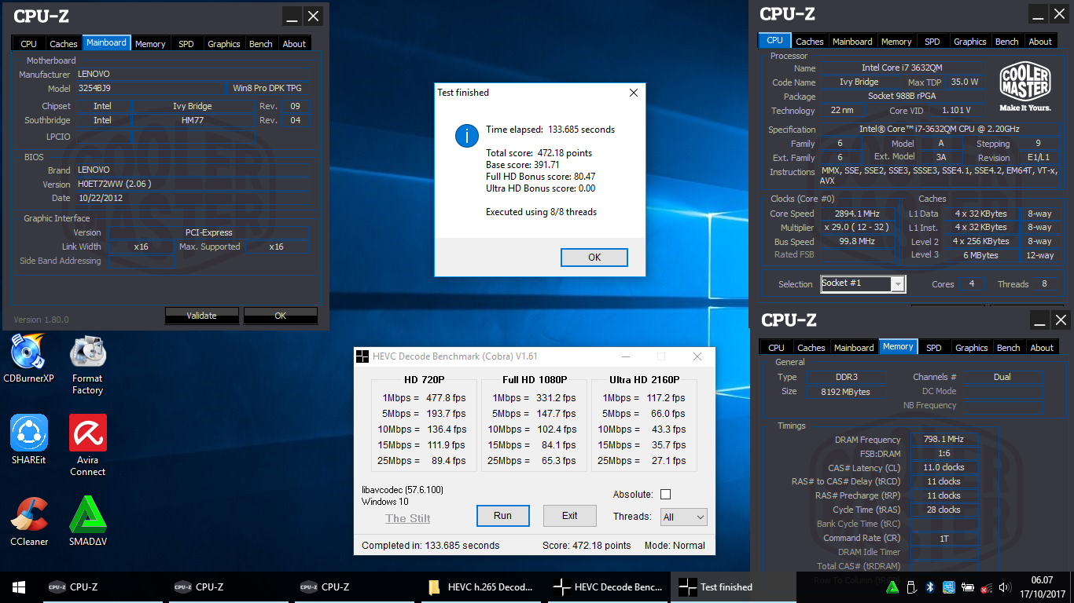Viewport: 1074px width, 603px height.
Task: Open Bench tab in Mainboard CPU-Z window
Action: coord(261,44)
